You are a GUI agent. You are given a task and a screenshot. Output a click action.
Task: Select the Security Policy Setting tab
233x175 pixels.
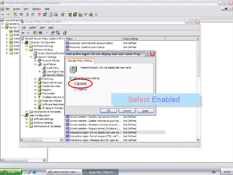pyautogui.click(x=80, y=61)
